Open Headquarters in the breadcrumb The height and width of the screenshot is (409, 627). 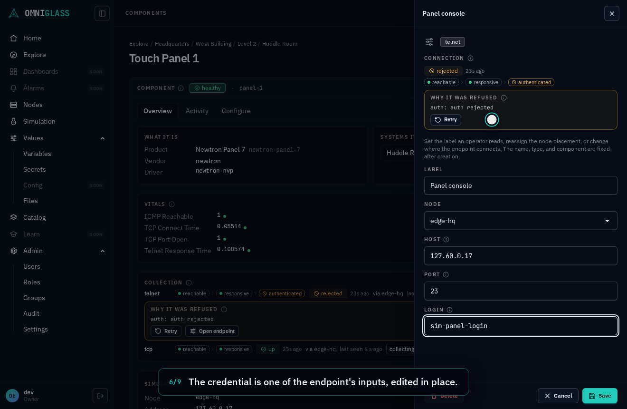172,44
